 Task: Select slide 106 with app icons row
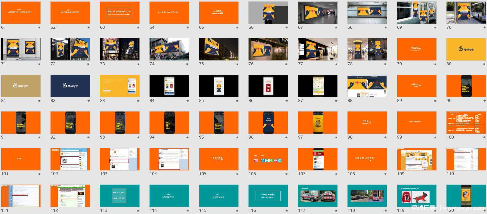[268, 159]
